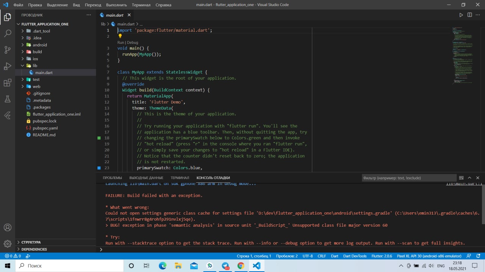Image resolution: width=485 pixels, height=272 pixels.
Task: Open the Выделение menu
Action: [x=58, y=5]
